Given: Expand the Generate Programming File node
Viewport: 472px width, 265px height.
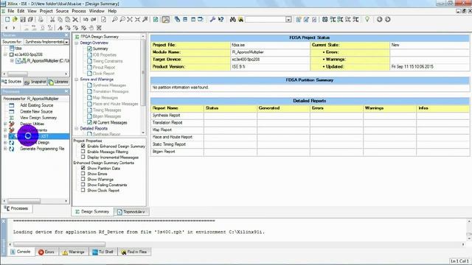Looking at the screenshot, I should pyautogui.click(x=5, y=149).
